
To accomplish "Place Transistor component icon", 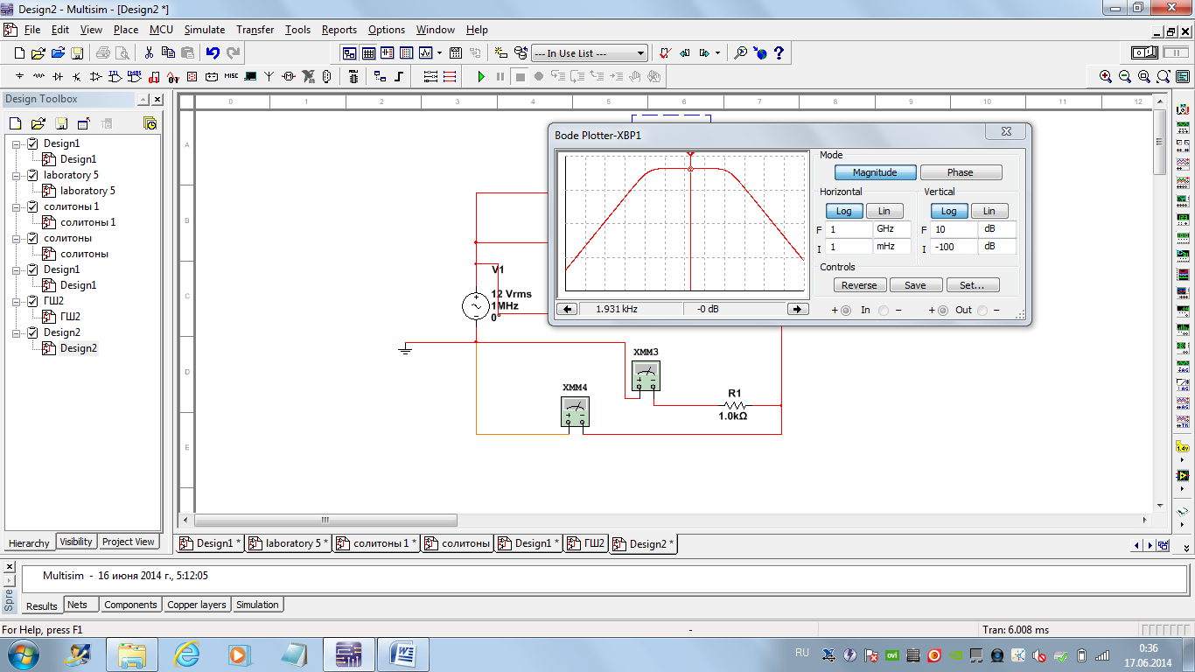I will (77, 77).
